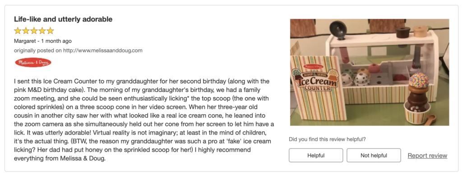
Task: Click the '1 month ago' timestamp
Action: [x=56, y=41]
